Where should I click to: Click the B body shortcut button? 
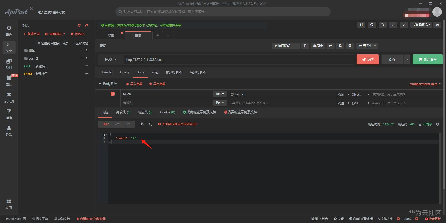(383, 25)
